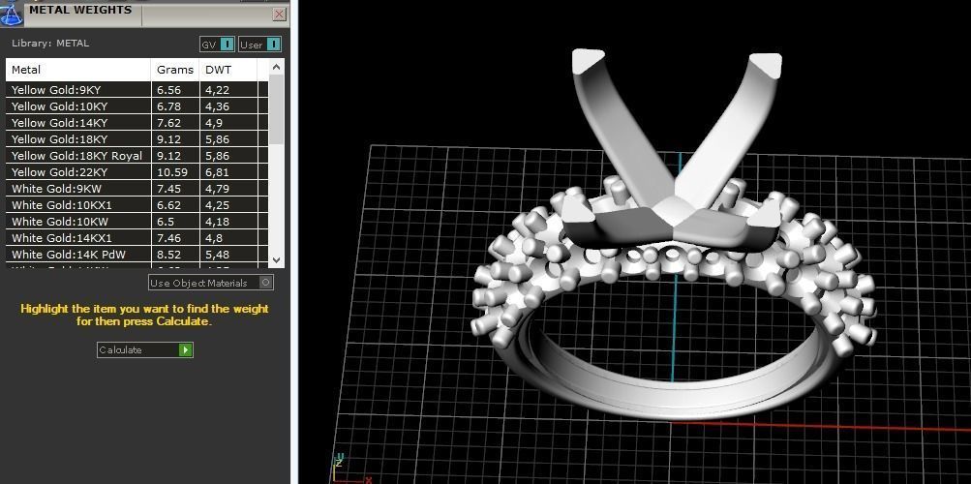971x484 pixels.
Task: Click the green arrow on Calculate
Action: 185,349
